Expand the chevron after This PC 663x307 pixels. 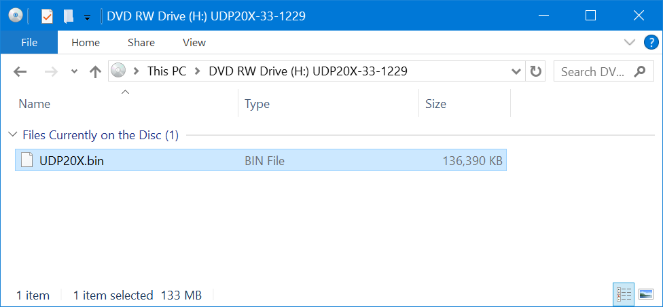[x=197, y=71]
